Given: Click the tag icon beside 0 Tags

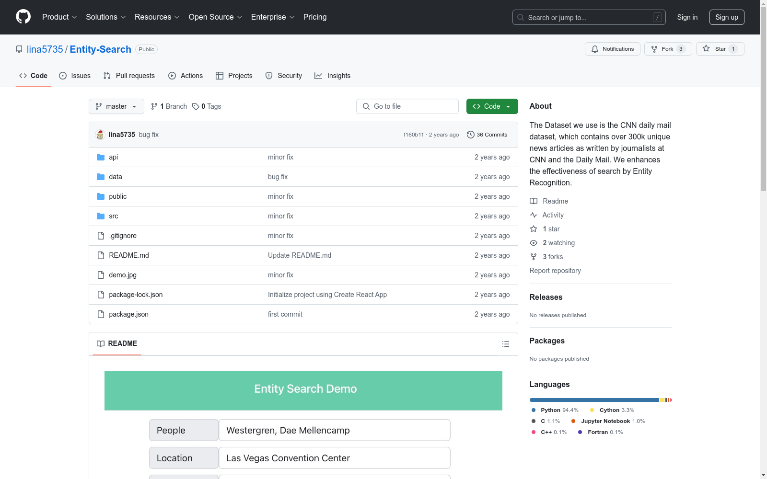Looking at the screenshot, I should 196,106.
